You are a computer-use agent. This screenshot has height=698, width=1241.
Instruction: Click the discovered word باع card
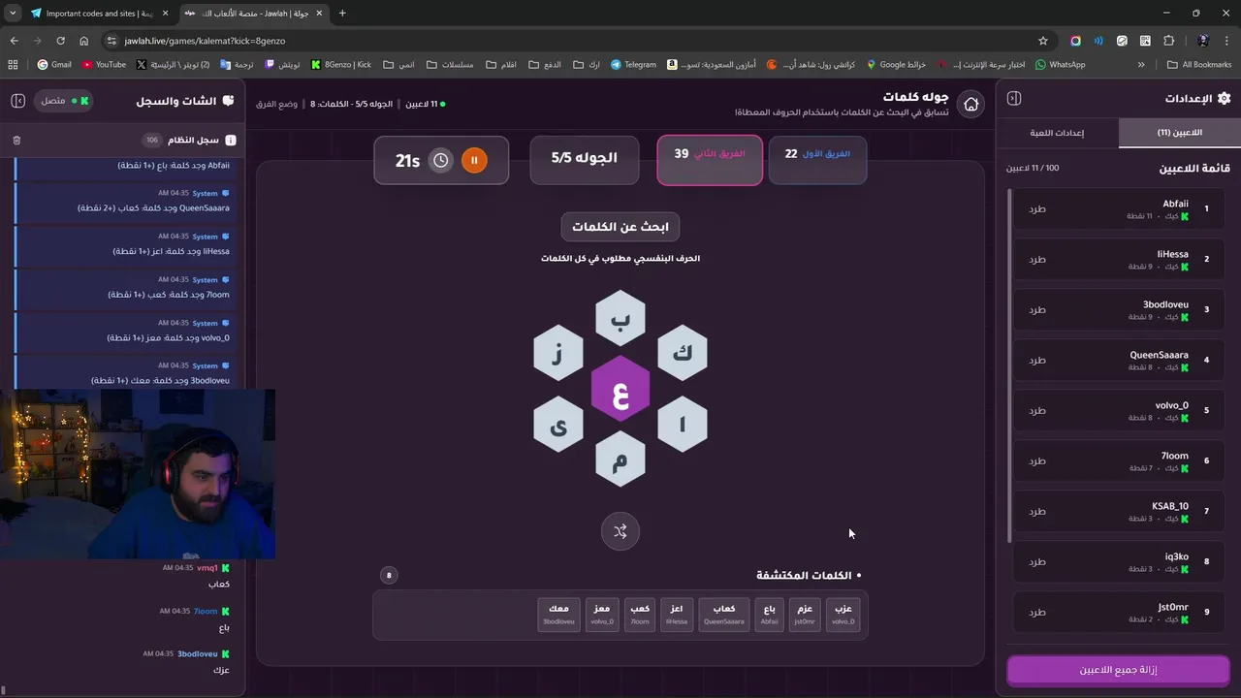[769, 615]
